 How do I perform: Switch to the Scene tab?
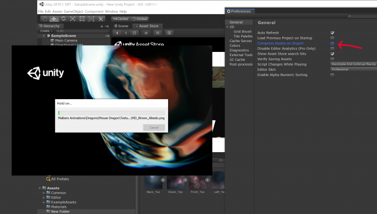click(x=122, y=26)
